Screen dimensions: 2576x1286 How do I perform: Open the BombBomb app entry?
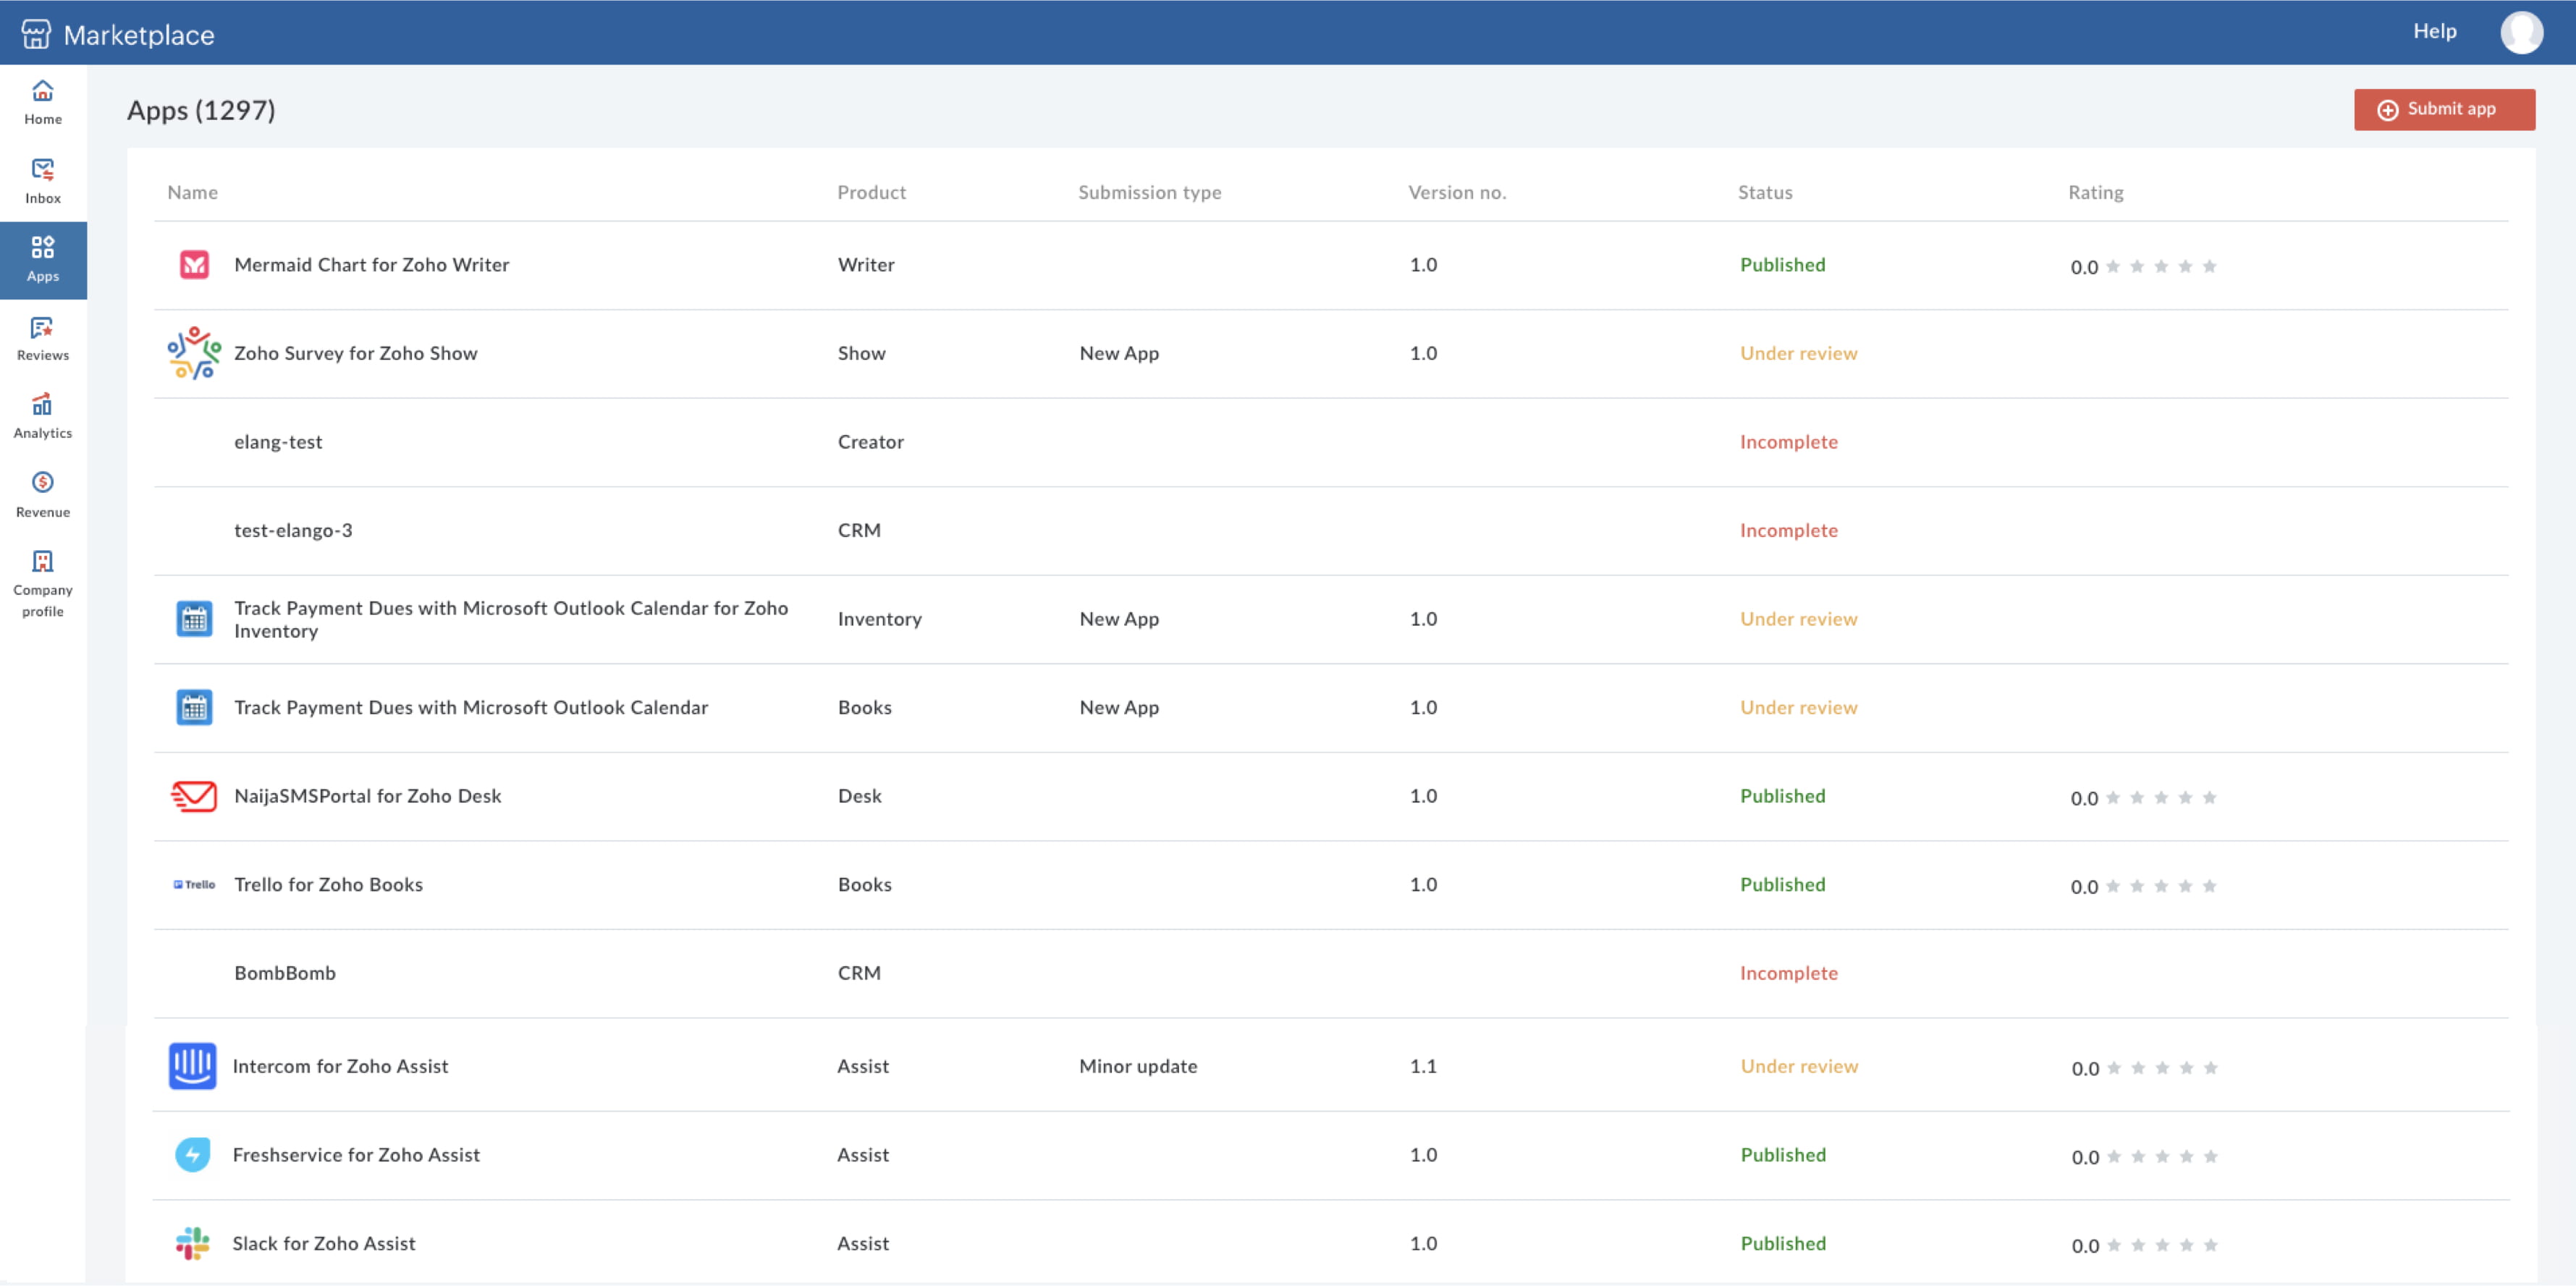point(285,973)
